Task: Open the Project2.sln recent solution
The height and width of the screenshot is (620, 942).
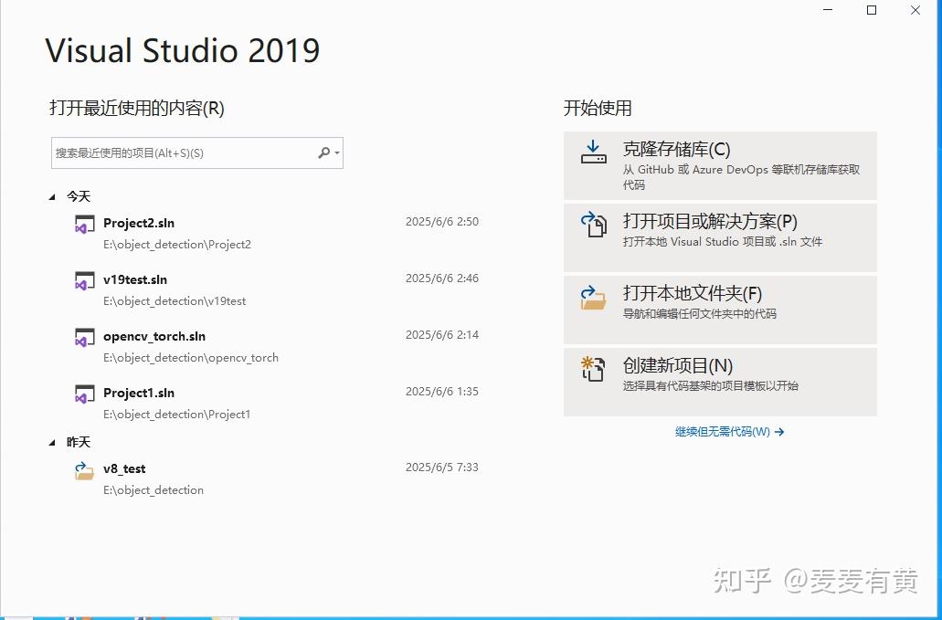Action: click(139, 223)
